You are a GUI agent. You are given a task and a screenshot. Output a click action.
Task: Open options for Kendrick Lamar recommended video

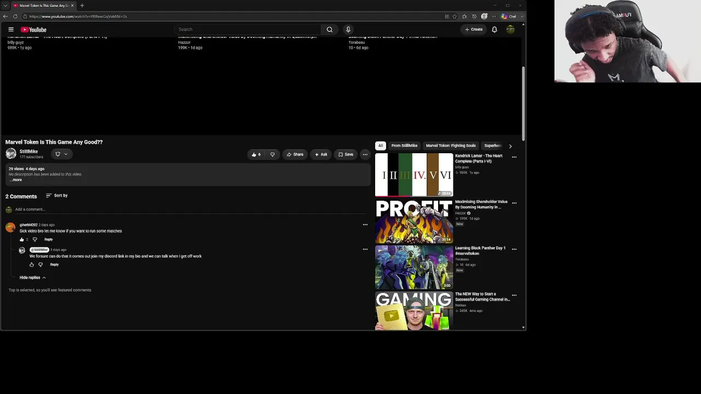(x=514, y=157)
